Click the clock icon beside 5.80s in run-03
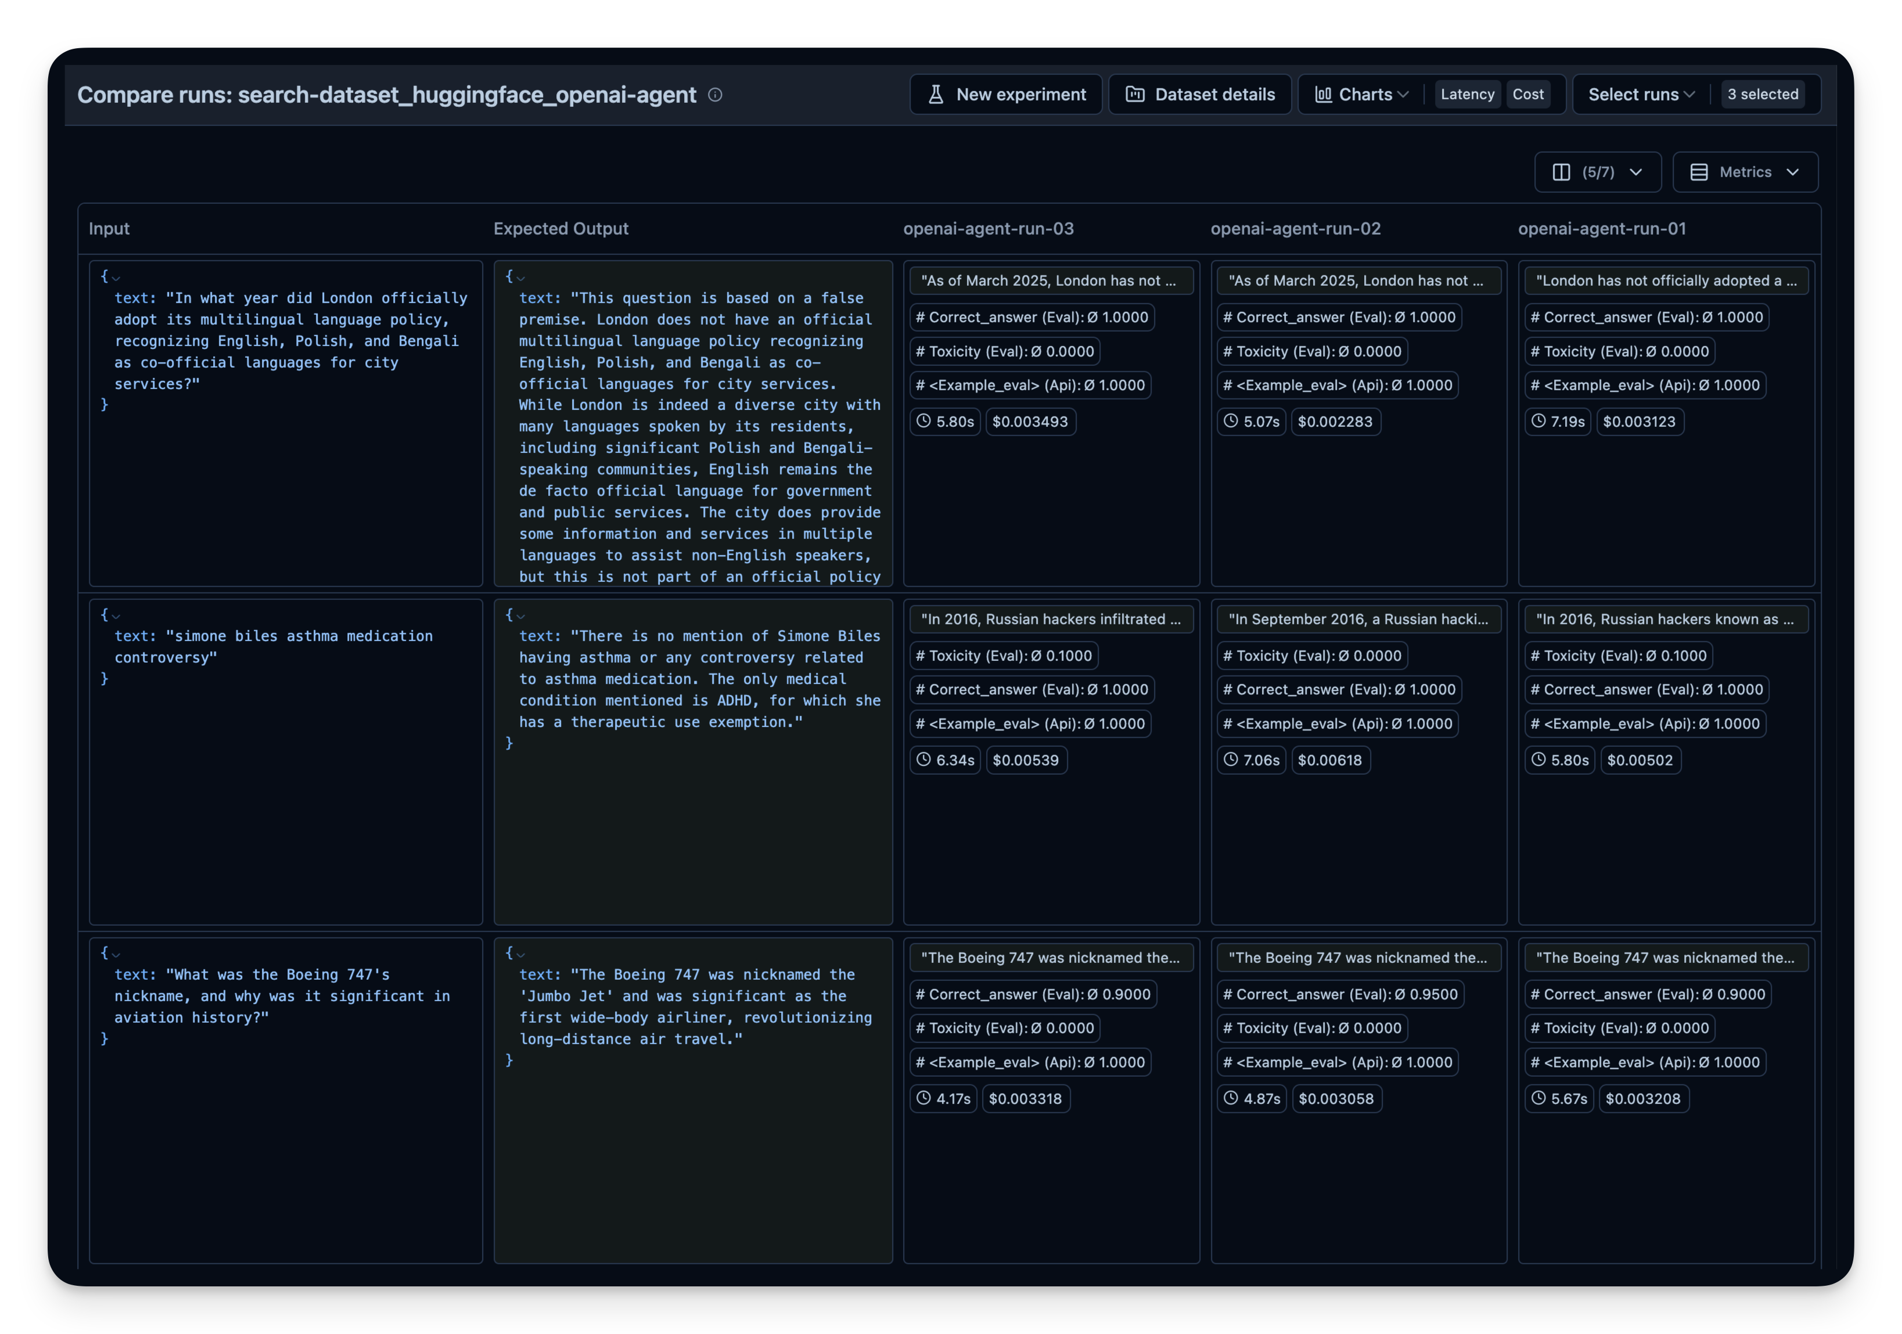Screen dimensions: 1902x1334 (923, 421)
